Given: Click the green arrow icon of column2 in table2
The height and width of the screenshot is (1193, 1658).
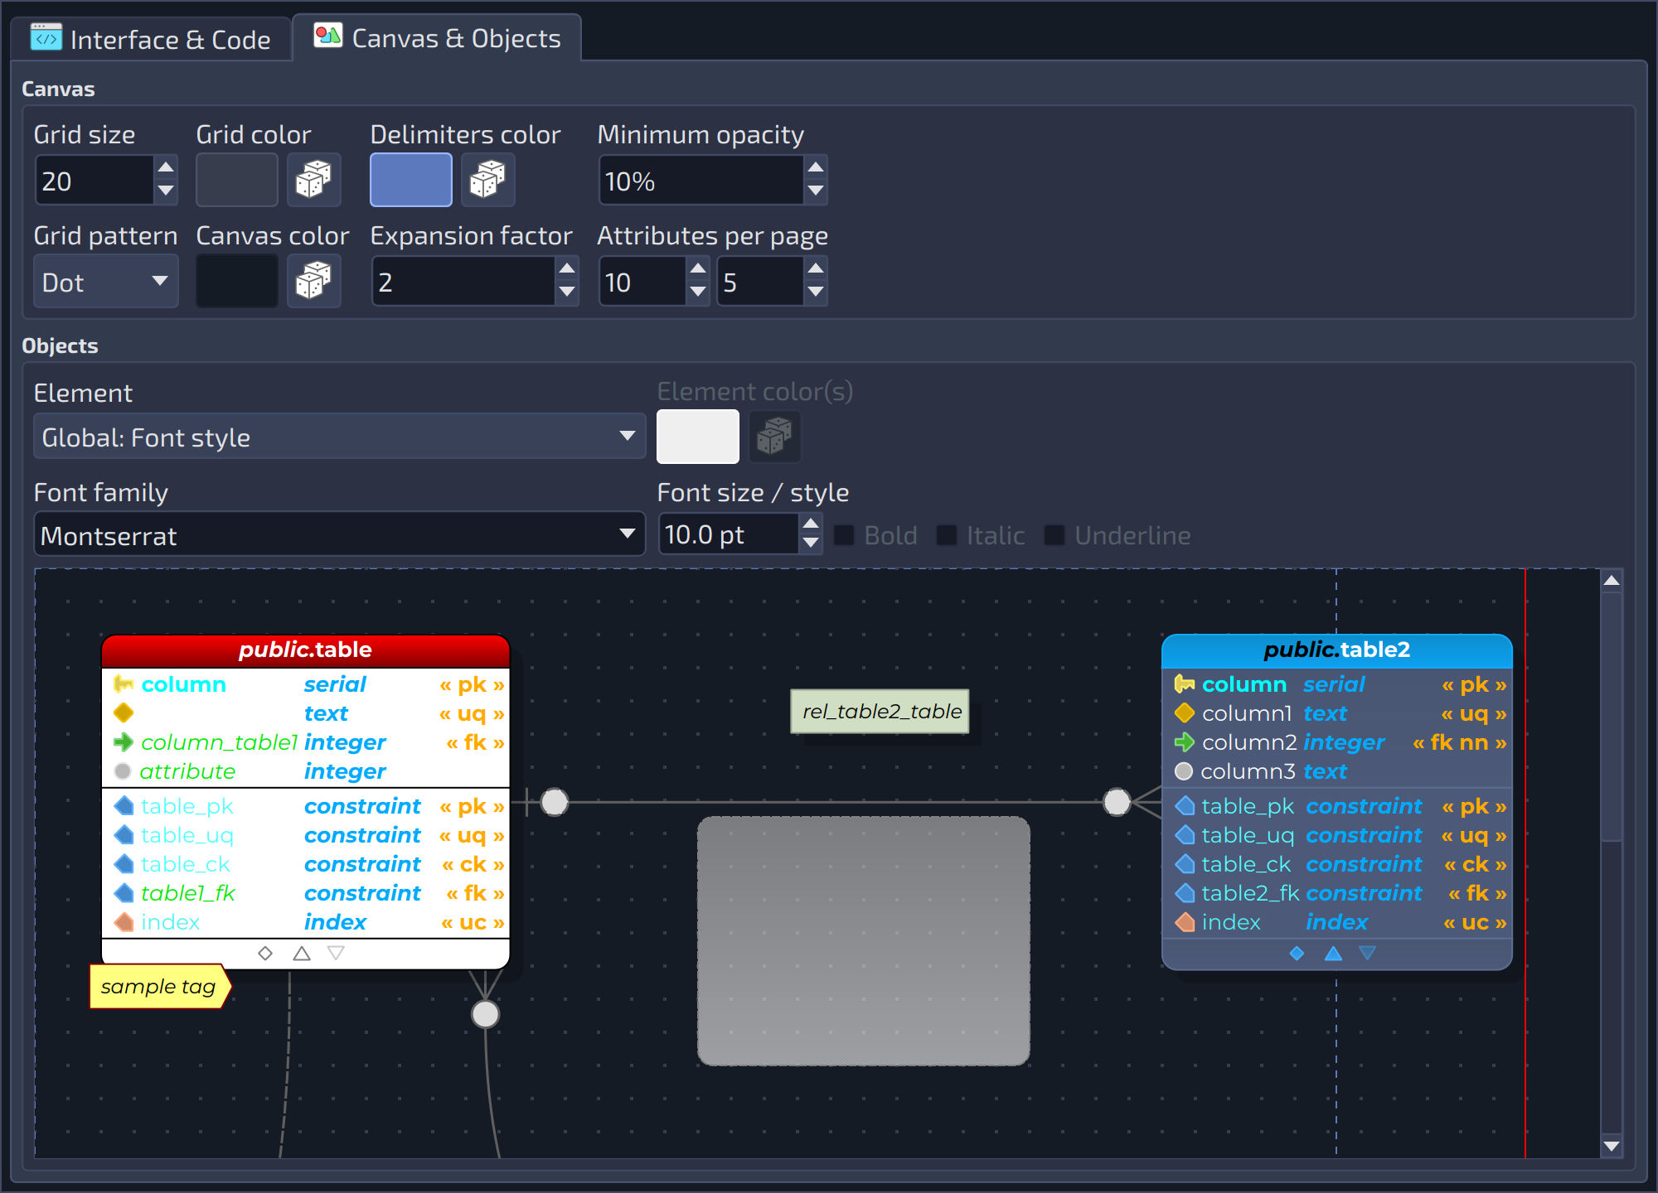Looking at the screenshot, I should pyautogui.click(x=1185, y=742).
